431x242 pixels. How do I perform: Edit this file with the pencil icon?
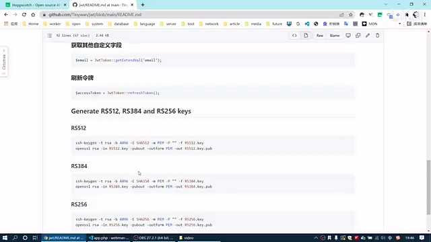pyautogui.click(x=368, y=36)
